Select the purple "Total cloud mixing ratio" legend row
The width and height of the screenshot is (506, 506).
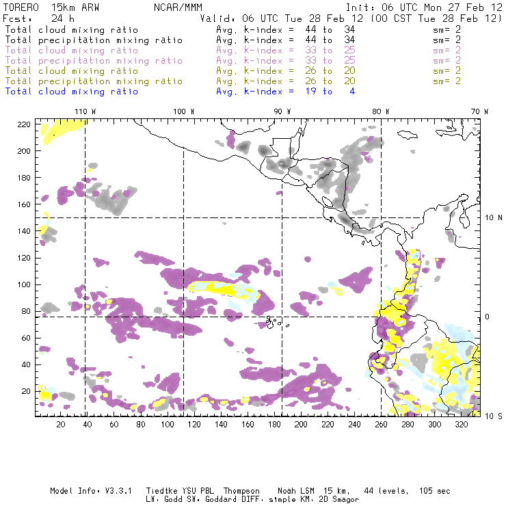click(x=232, y=51)
